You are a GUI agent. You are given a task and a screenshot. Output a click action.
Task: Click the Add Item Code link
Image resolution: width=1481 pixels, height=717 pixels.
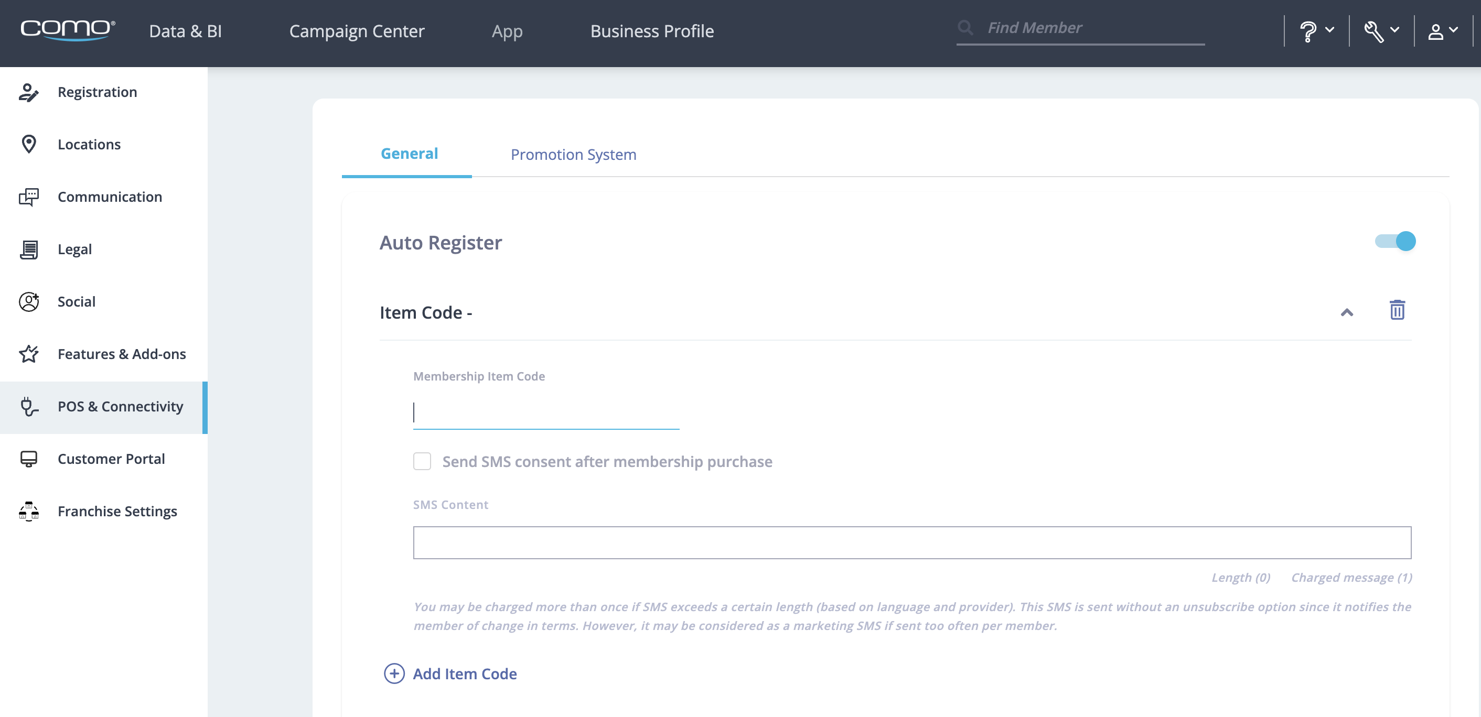click(465, 673)
